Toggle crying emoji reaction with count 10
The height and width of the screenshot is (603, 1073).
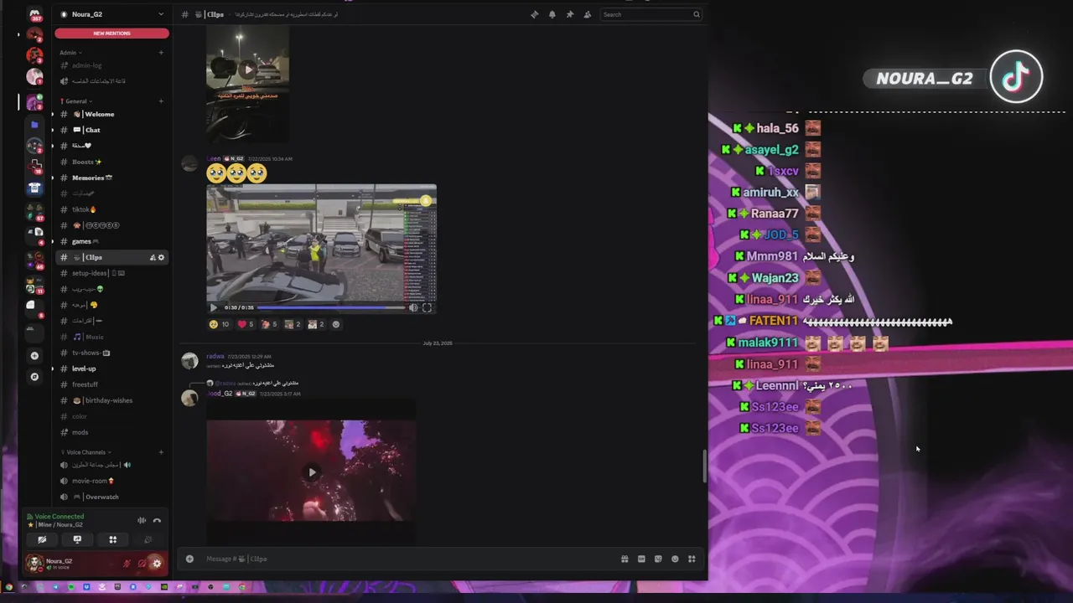(x=220, y=324)
